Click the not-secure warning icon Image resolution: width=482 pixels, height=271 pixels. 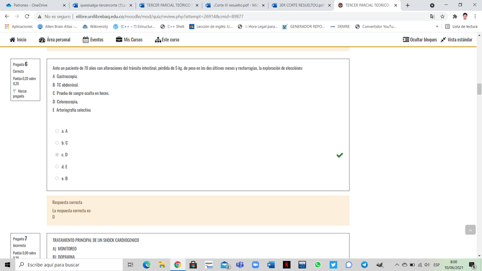pyautogui.click(x=40, y=16)
